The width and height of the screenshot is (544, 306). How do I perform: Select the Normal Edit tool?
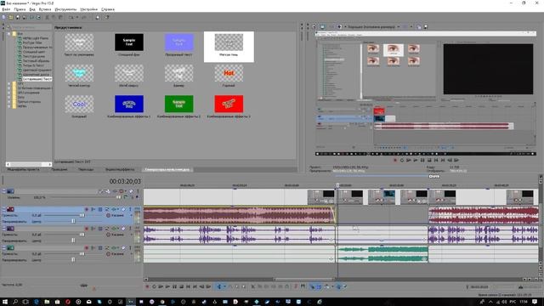coord(219,286)
